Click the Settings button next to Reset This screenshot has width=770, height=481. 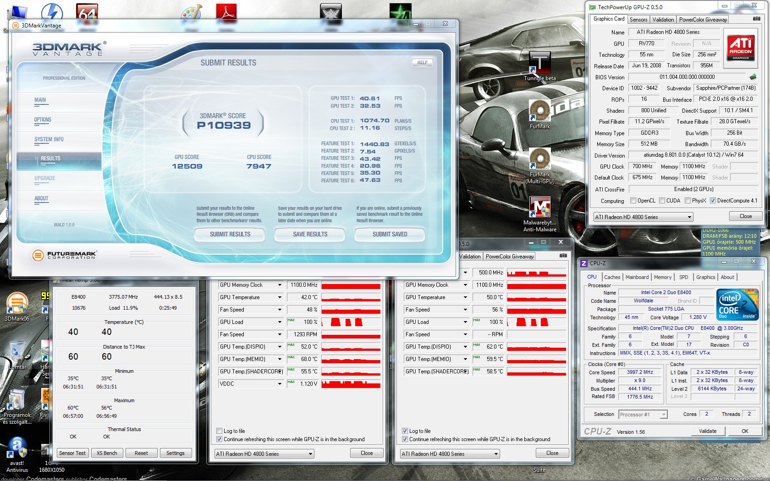click(176, 453)
